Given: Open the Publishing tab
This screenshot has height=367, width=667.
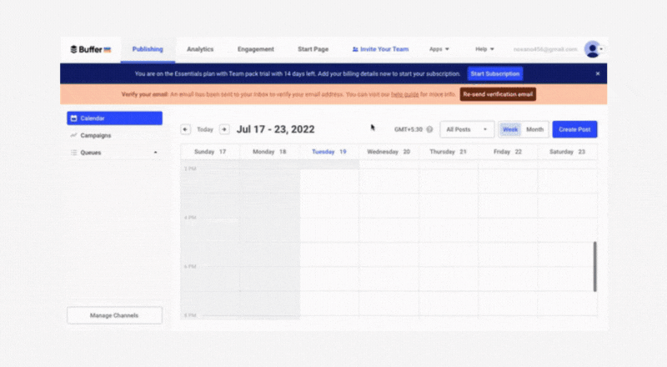Looking at the screenshot, I should pos(148,49).
